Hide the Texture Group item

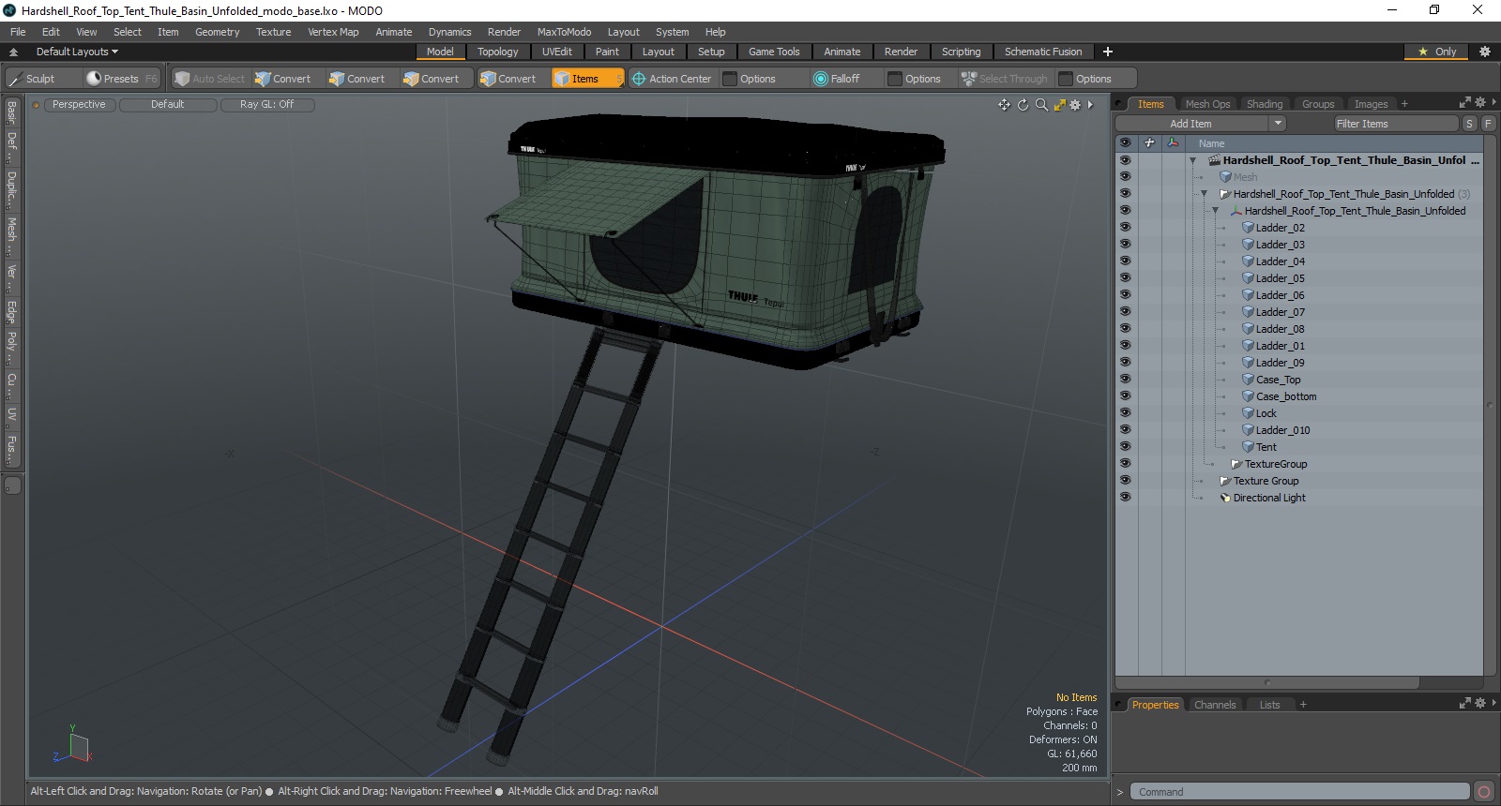1125,481
